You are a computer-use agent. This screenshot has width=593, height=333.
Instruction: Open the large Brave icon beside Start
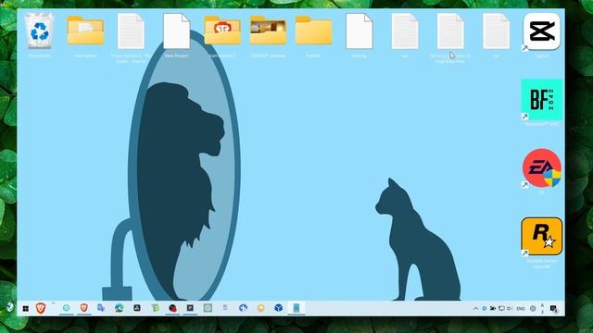[41, 308]
